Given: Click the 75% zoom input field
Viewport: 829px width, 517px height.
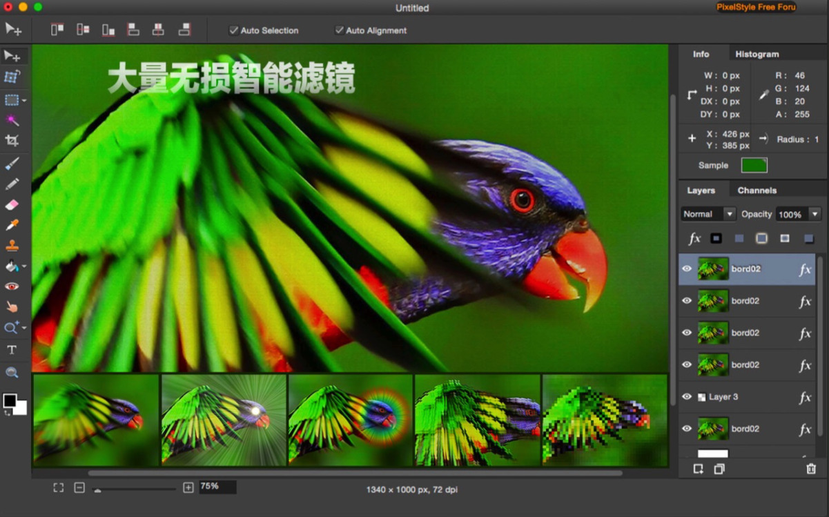Looking at the screenshot, I should coord(217,487).
